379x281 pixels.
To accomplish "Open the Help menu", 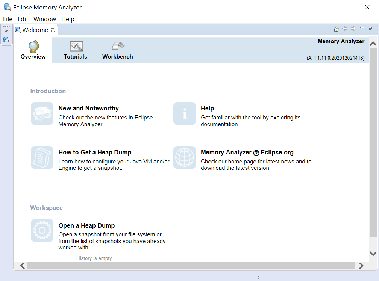I will [x=68, y=19].
